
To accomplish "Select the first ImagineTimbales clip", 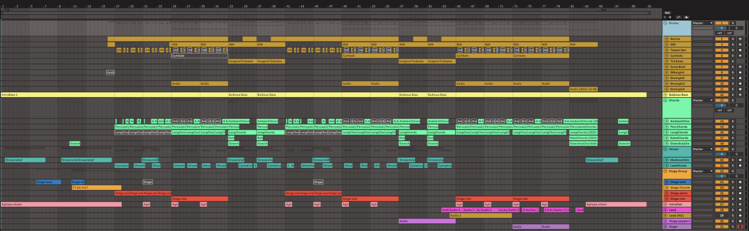I will [x=242, y=61].
